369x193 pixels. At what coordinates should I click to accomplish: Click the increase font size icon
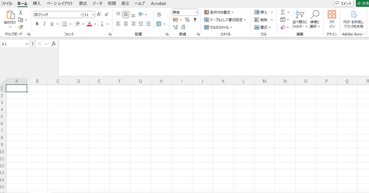point(99,15)
